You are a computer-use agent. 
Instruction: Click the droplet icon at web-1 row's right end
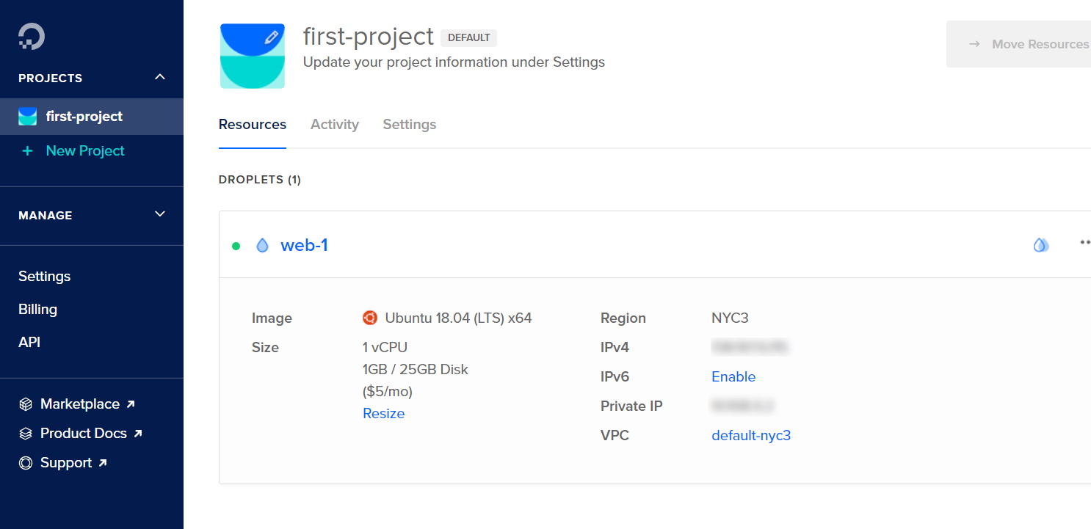pyautogui.click(x=1040, y=245)
